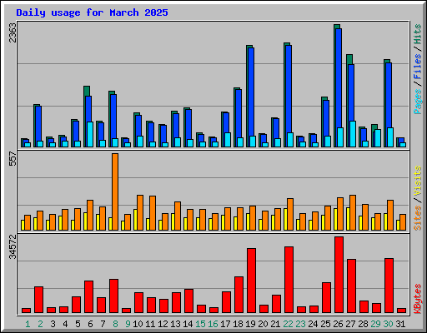This screenshot has width=427, height=333.
Task: Click the 'Hits' legend label
Action: coord(418,34)
